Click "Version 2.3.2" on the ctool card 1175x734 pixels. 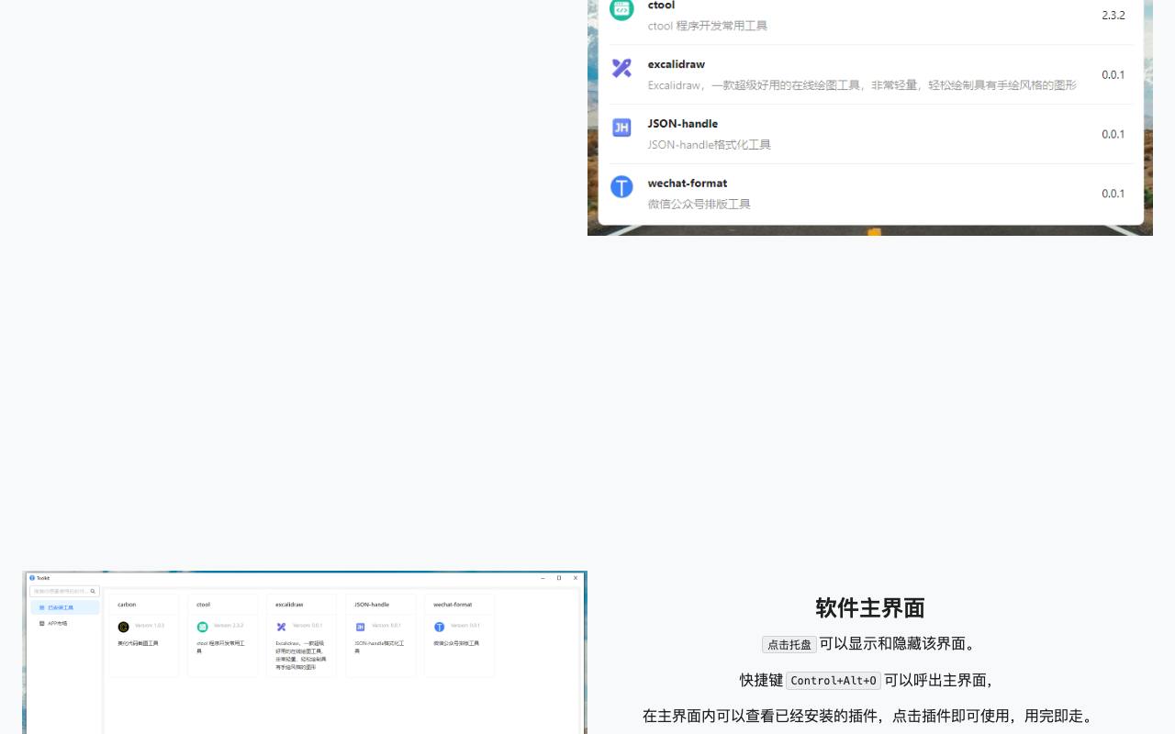click(x=229, y=626)
